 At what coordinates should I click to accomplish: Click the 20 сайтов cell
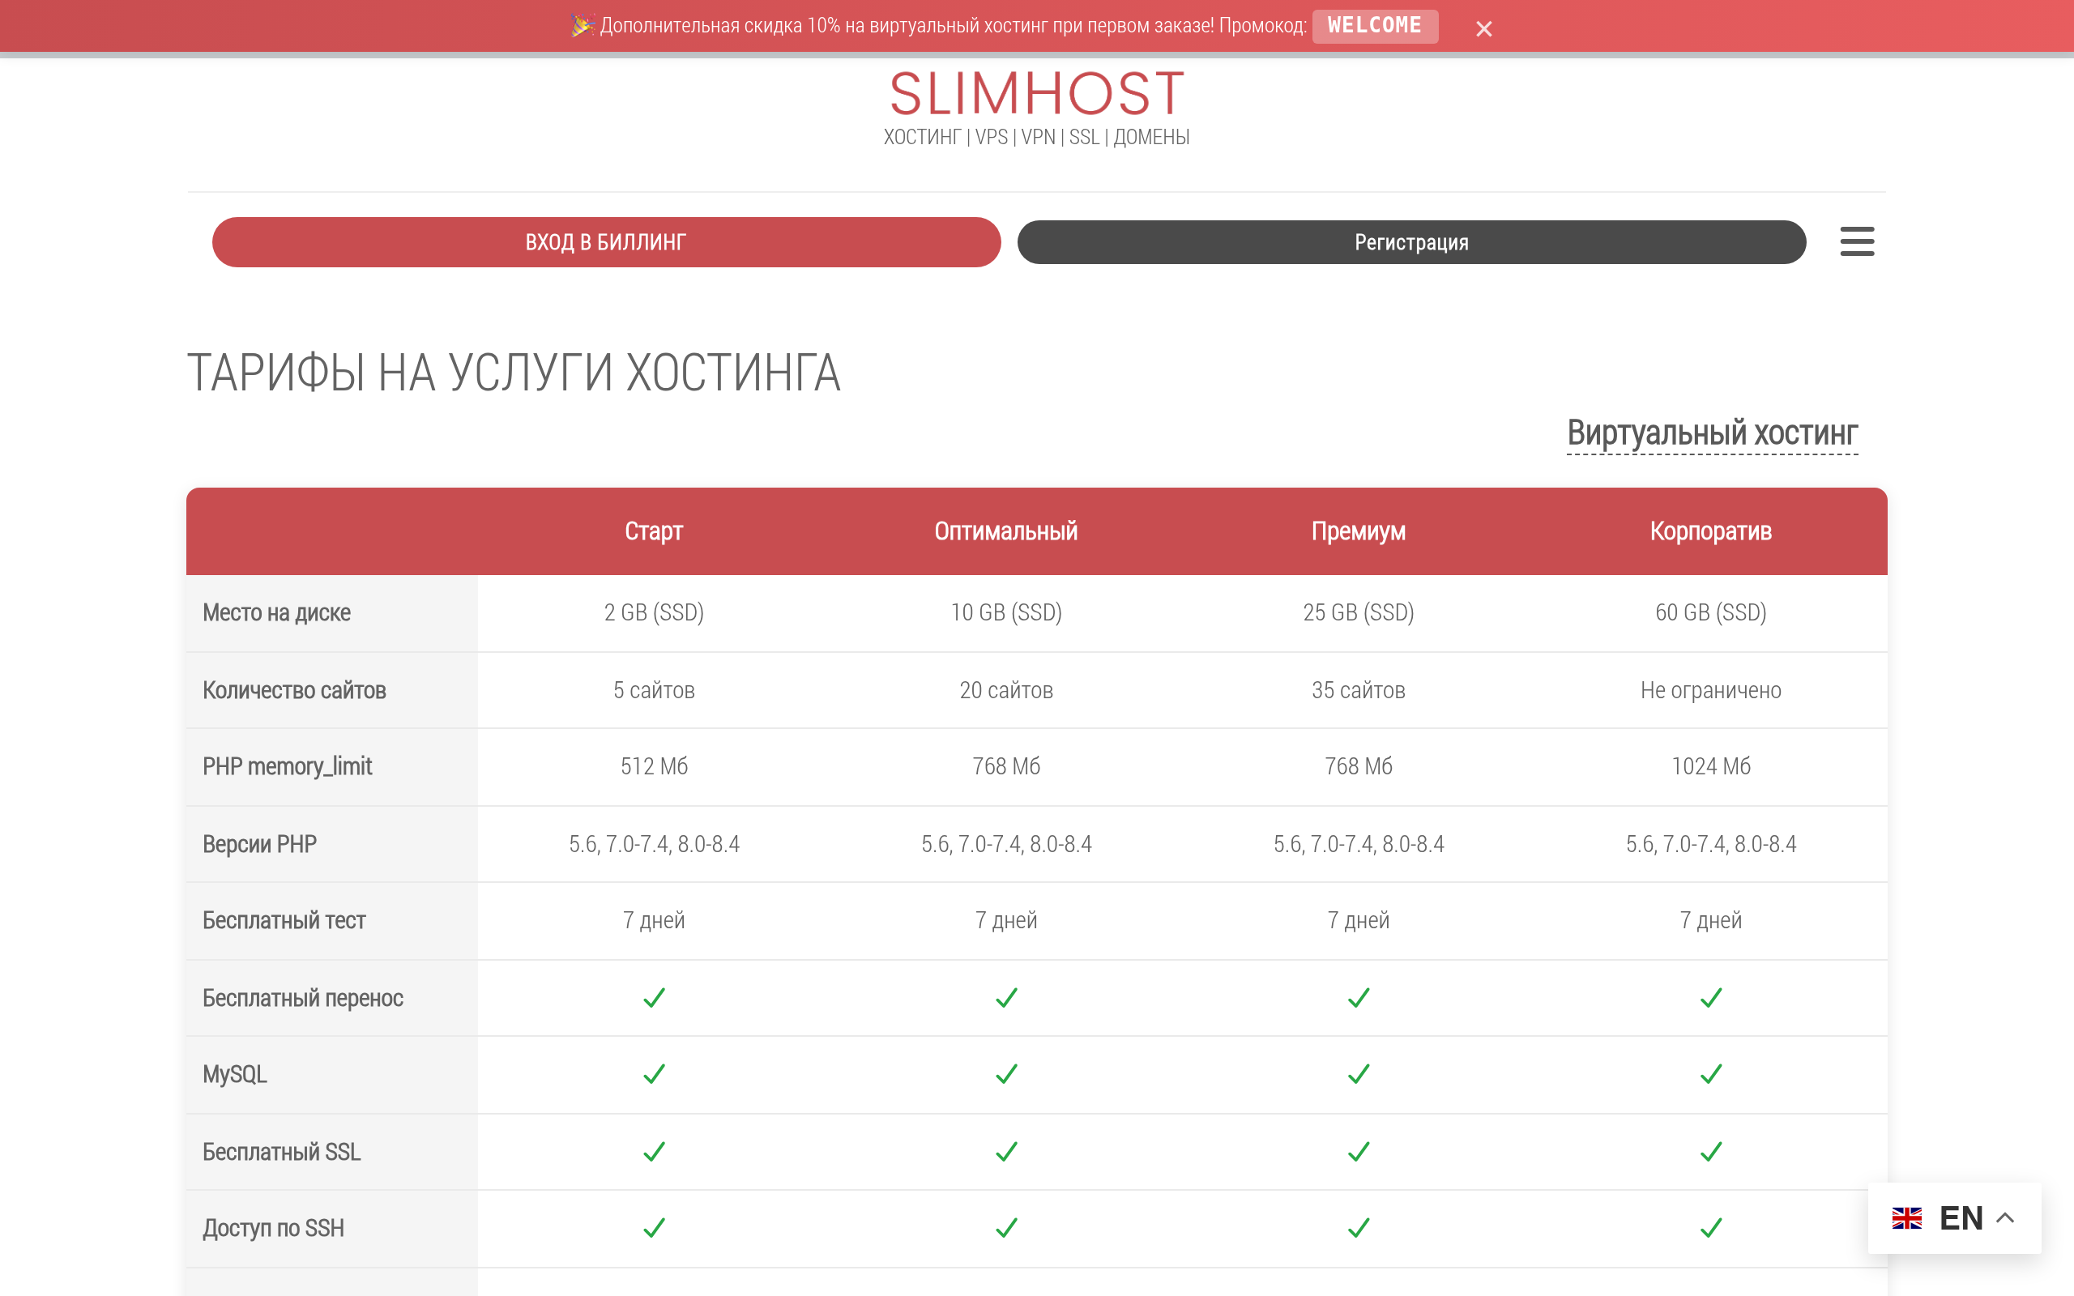coord(1006,691)
